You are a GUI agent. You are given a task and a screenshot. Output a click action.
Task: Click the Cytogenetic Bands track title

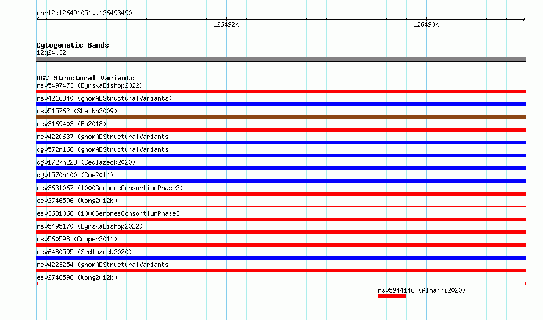pyautogui.click(x=73, y=45)
